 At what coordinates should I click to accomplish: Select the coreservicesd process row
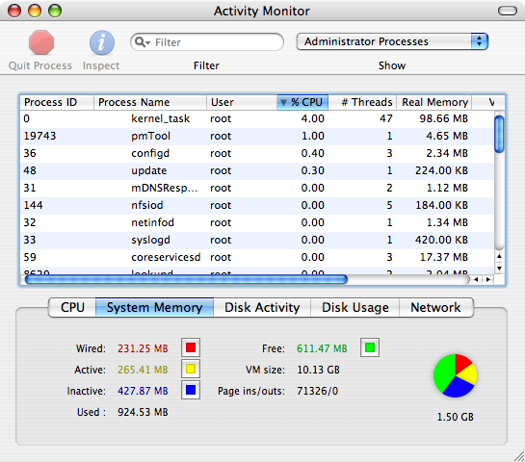[257, 257]
